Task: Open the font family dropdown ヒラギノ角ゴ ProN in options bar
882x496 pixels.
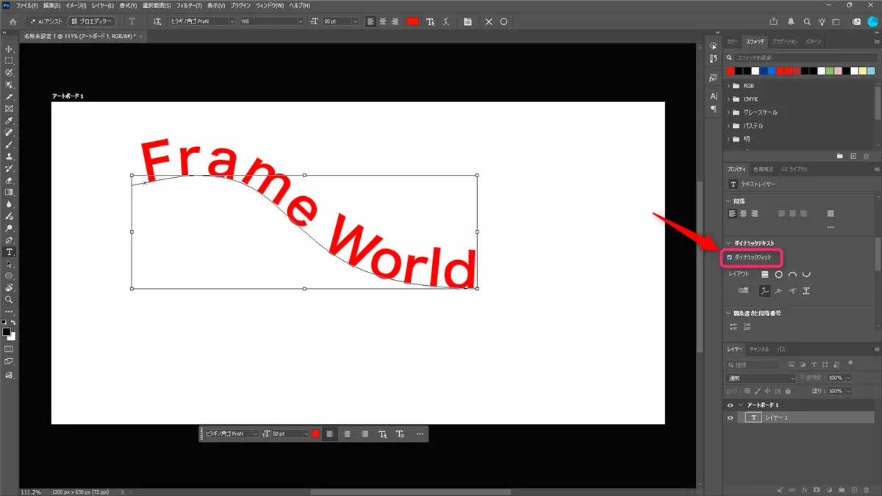Action: click(202, 21)
